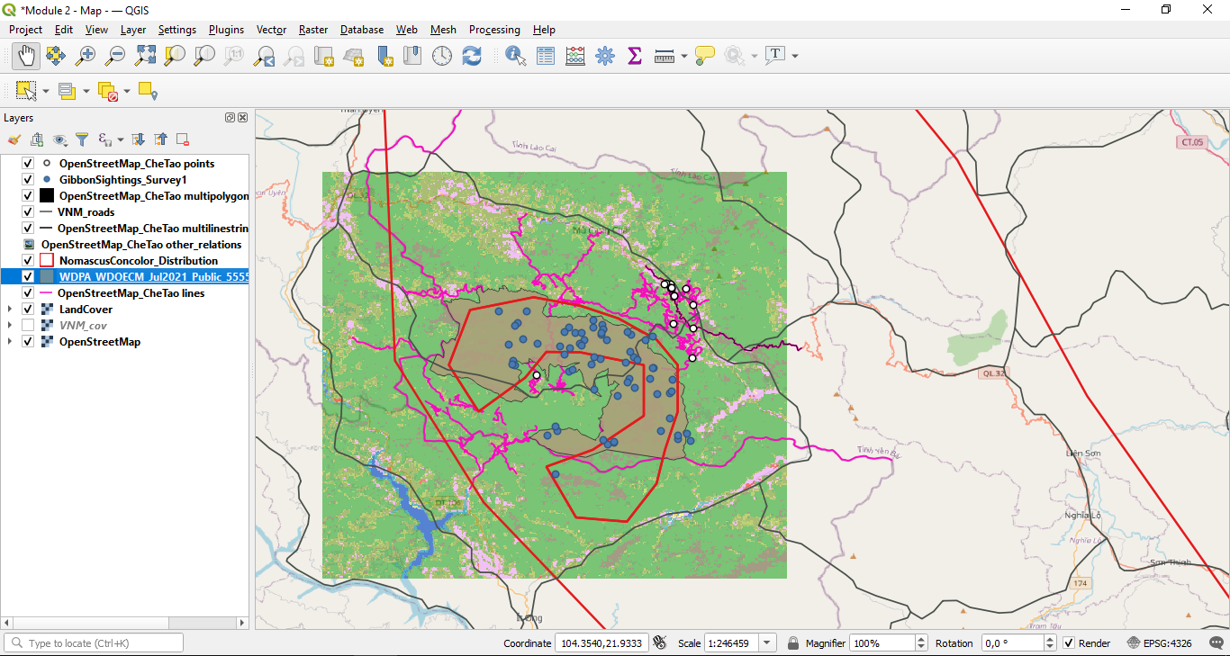
Task: Toggle OpenStreetMap_CheTao multipolygon layer checkbox
Action: [27, 196]
